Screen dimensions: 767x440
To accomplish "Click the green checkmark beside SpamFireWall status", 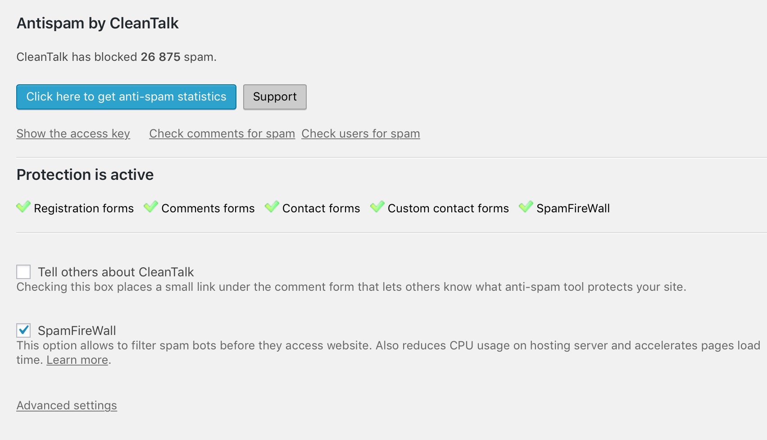I will click(x=526, y=207).
